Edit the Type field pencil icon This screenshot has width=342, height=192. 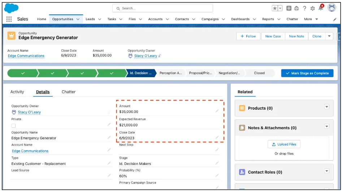pyautogui.click(x=109, y=163)
